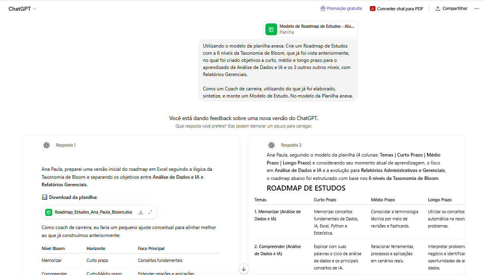
Task: Click the share upload arrow icon
Action: pos(438,9)
